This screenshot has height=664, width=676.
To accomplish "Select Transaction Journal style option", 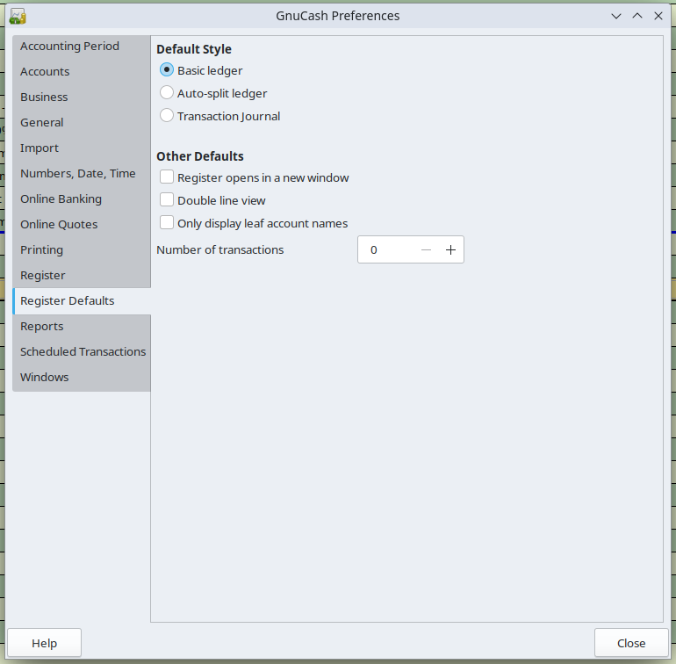I will click(x=167, y=116).
